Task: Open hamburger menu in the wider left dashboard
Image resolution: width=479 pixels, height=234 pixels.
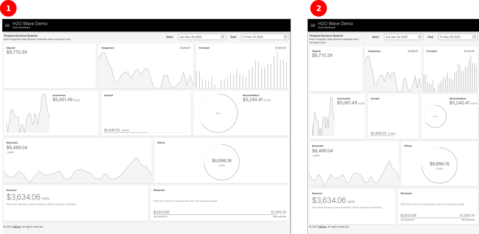Action: (7, 25)
